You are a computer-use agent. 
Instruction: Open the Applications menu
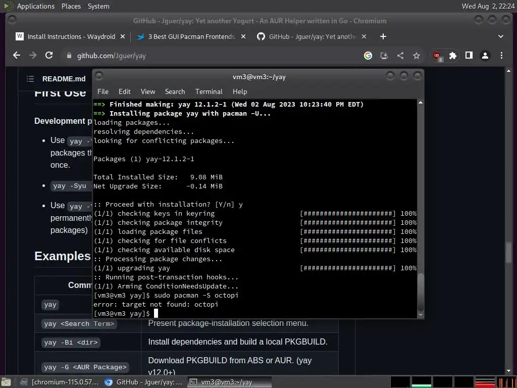(36, 6)
